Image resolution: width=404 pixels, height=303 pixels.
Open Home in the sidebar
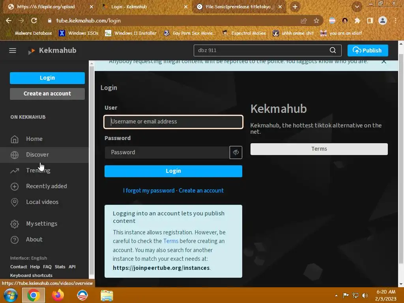coord(44,139)
